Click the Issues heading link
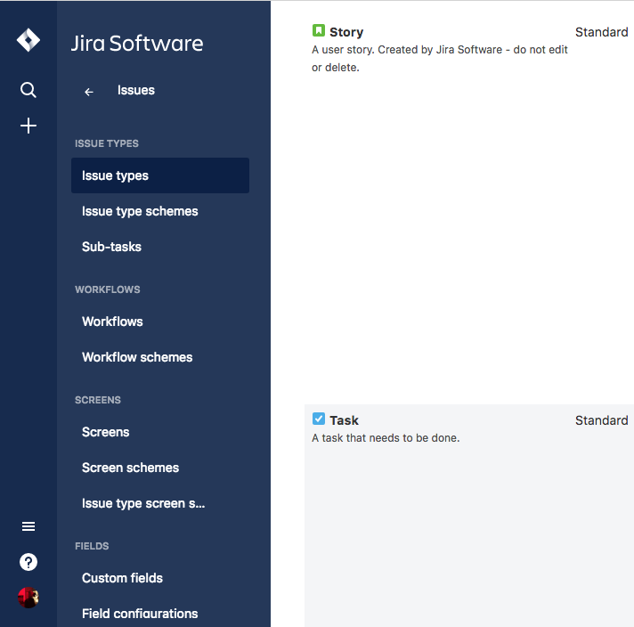Viewport: 634px width, 627px height. pyautogui.click(x=136, y=90)
